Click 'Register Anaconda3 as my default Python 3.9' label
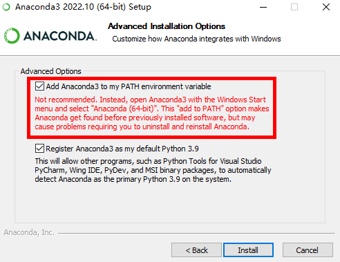The height and width of the screenshot is (262, 340). [122, 149]
